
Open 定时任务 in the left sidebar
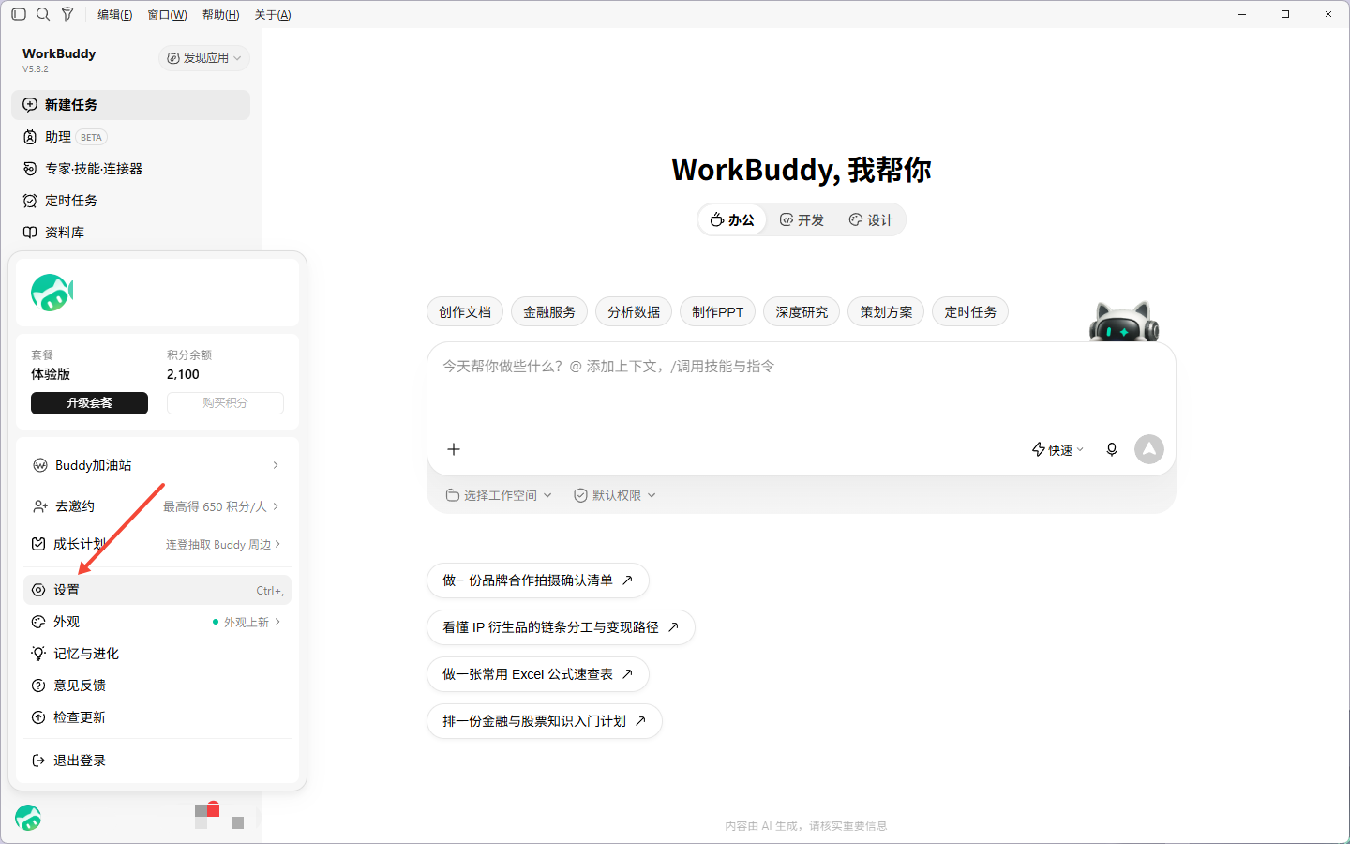click(x=130, y=201)
